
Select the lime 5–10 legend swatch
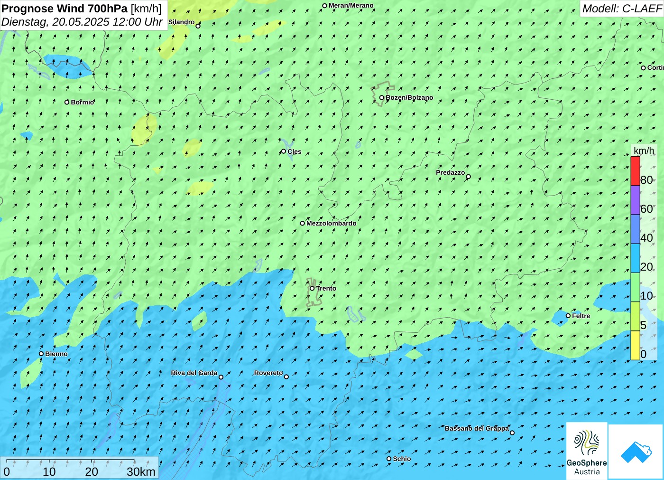[635, 316]
